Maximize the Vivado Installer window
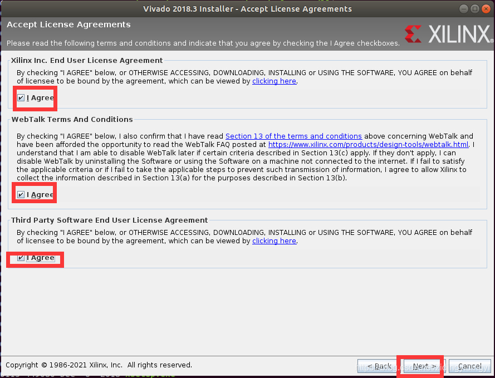Screen dimensions: 495x378 [475, 9]
